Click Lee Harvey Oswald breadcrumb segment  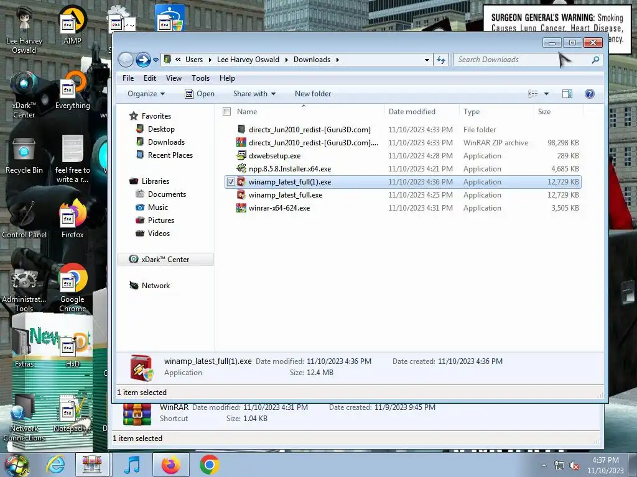[248, 60]
